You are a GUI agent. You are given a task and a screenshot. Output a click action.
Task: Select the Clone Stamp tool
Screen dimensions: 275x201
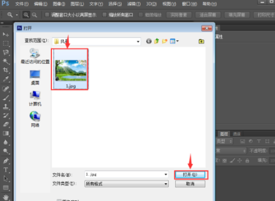pos(6,107)
